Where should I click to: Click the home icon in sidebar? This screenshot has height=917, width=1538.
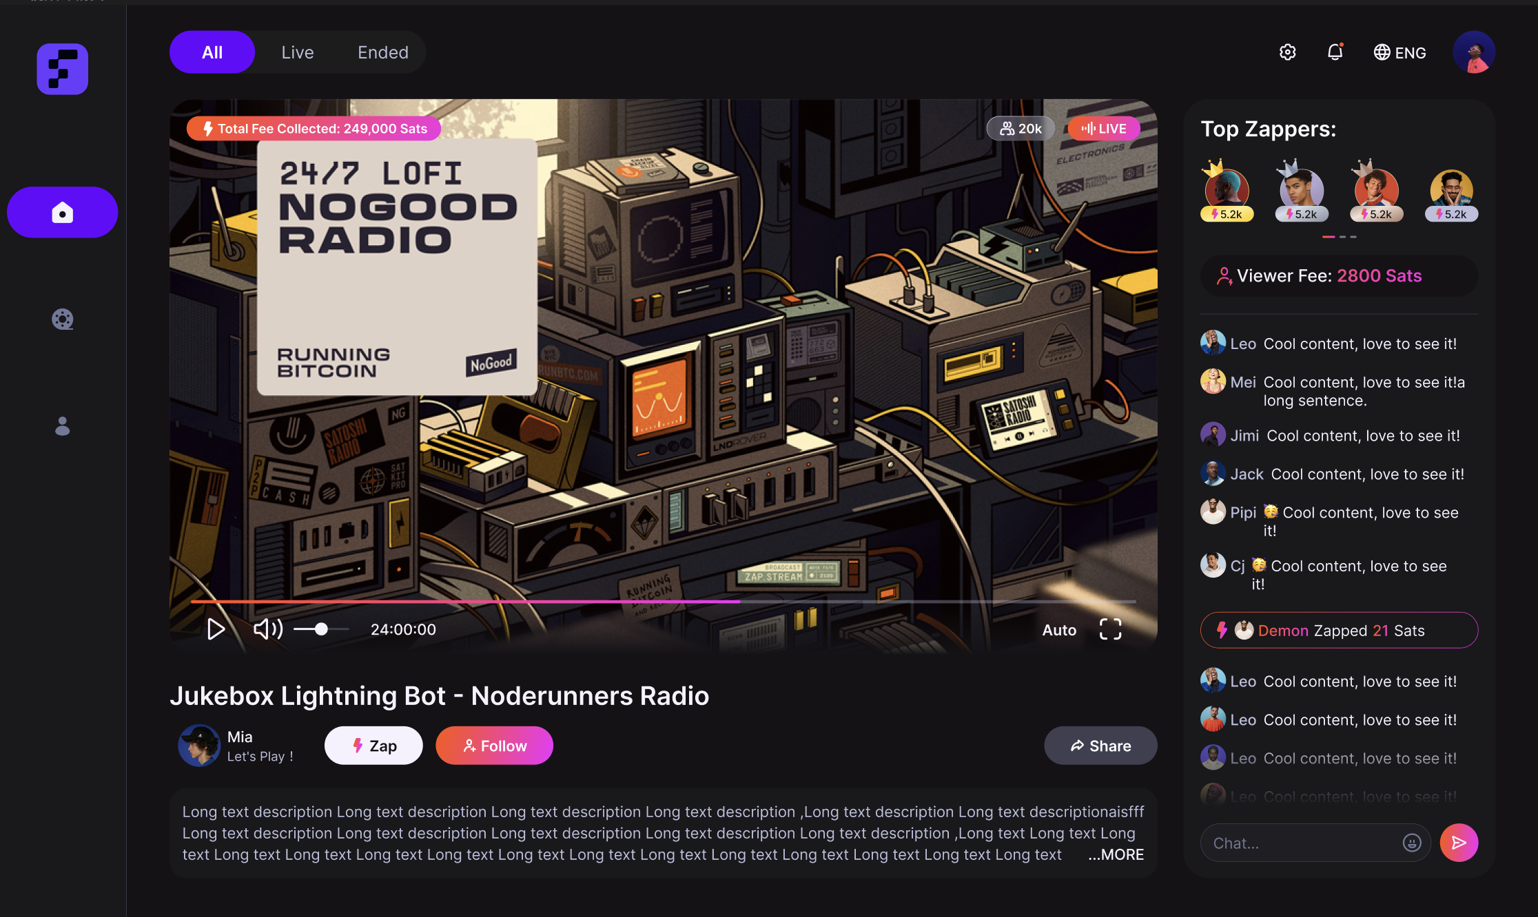[62, 213]
